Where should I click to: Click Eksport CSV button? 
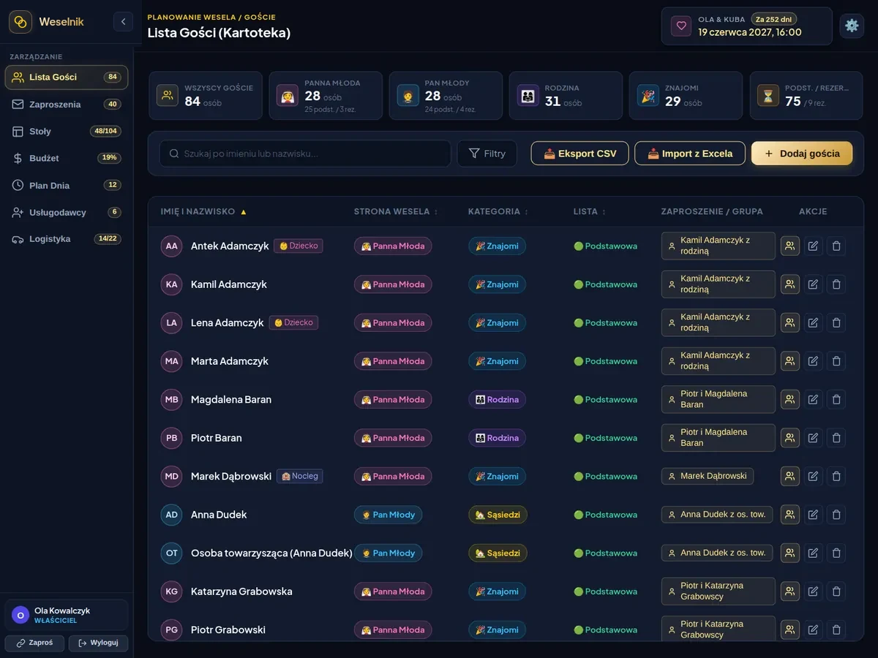(579, 154)
